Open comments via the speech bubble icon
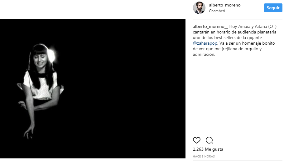The height and width of the screenshot is (164, 284). point(209,140)
